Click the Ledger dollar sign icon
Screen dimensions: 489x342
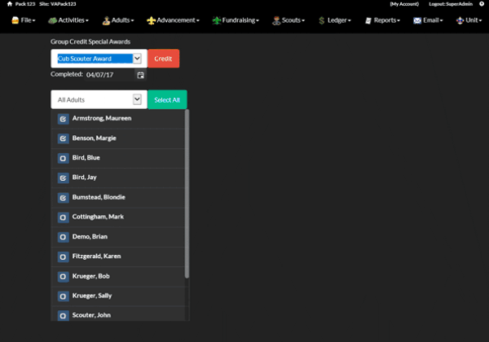(x=322, y=20)
